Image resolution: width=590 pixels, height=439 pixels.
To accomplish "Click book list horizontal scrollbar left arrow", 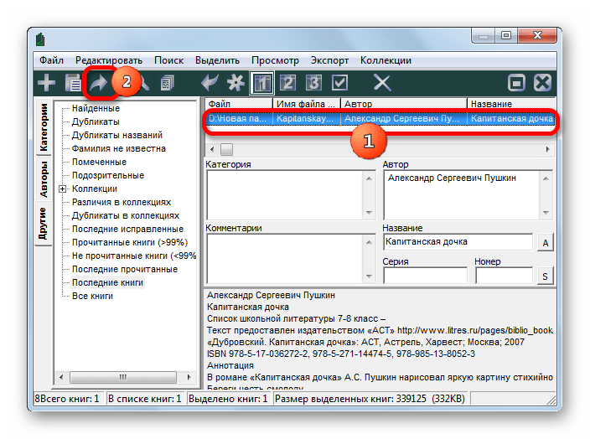I will tap(212, 150).
